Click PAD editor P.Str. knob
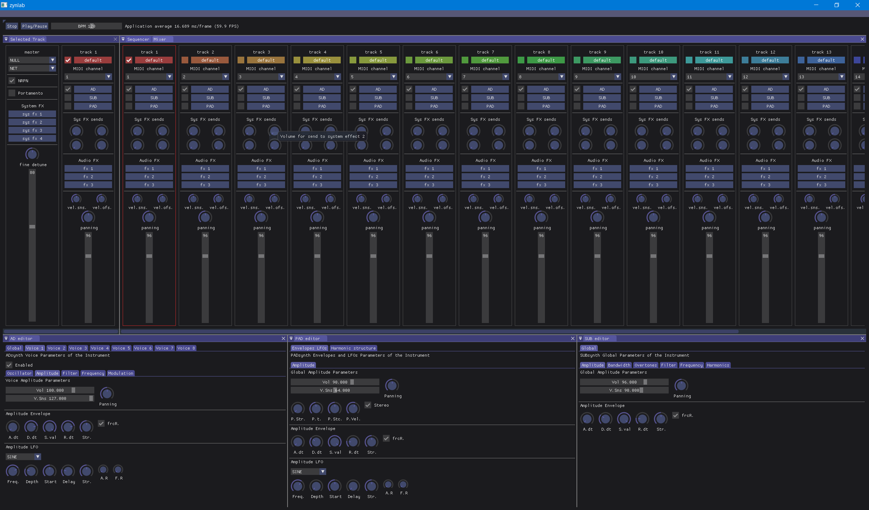The width and height of the screenshot is (869, 510). [x=297, y=408]
